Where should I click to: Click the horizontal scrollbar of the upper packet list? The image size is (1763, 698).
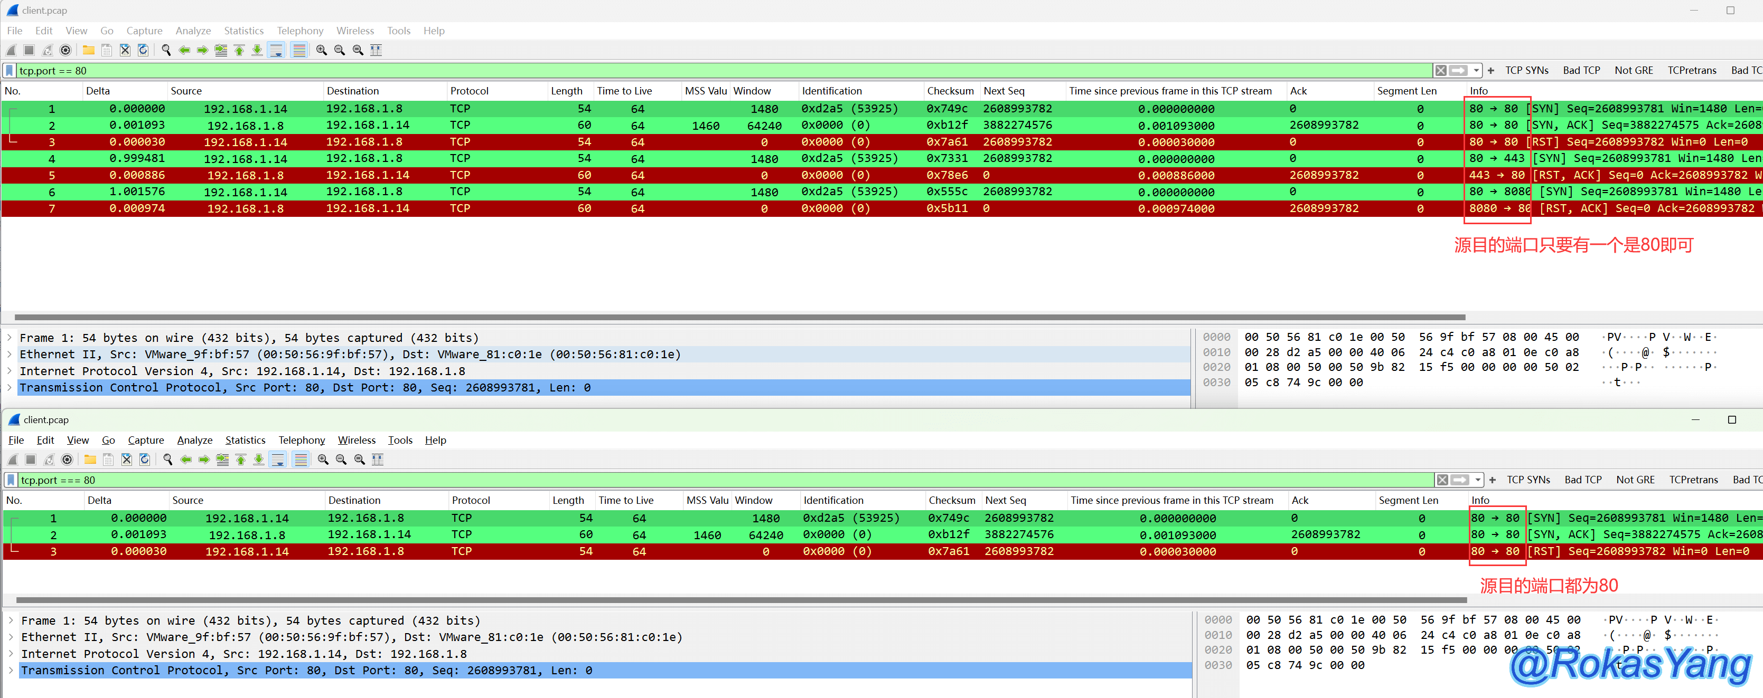739,317
